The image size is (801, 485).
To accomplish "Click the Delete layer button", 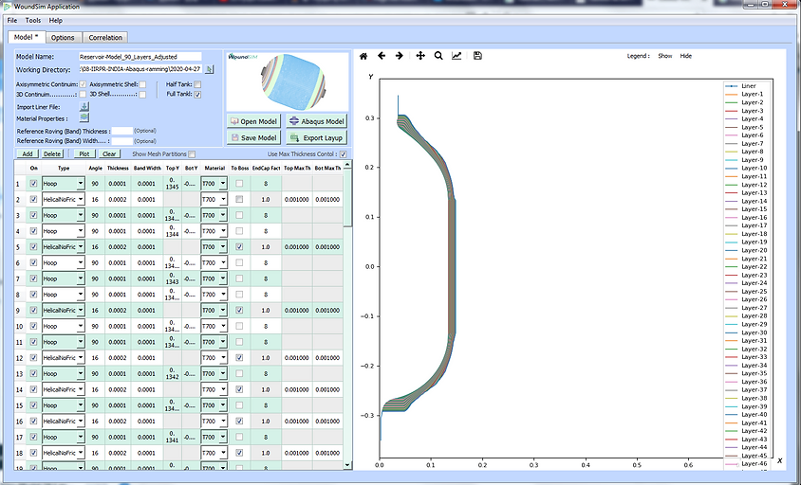I will click(x=52, y=153).
